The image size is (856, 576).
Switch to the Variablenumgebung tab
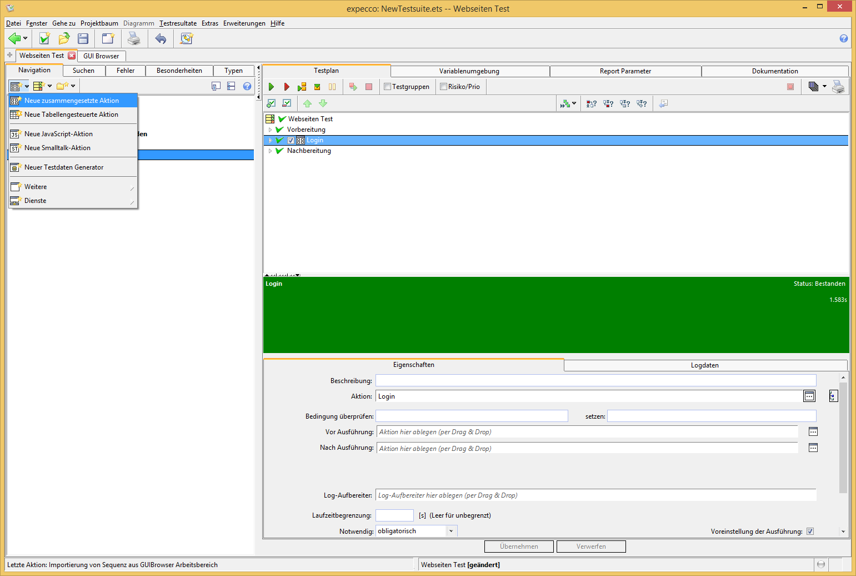point(469,71)
